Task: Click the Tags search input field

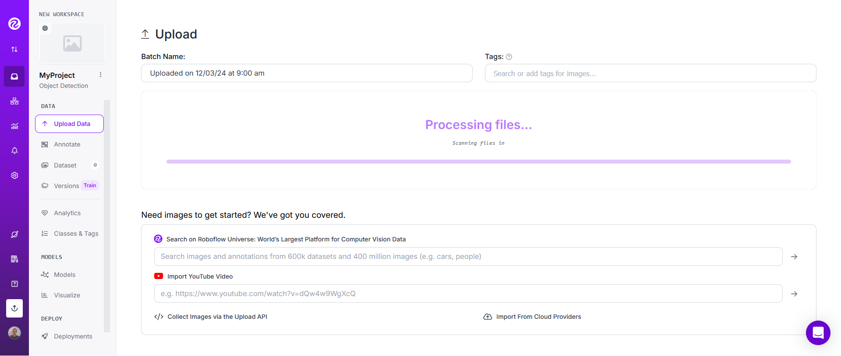Action: point(650,73)
